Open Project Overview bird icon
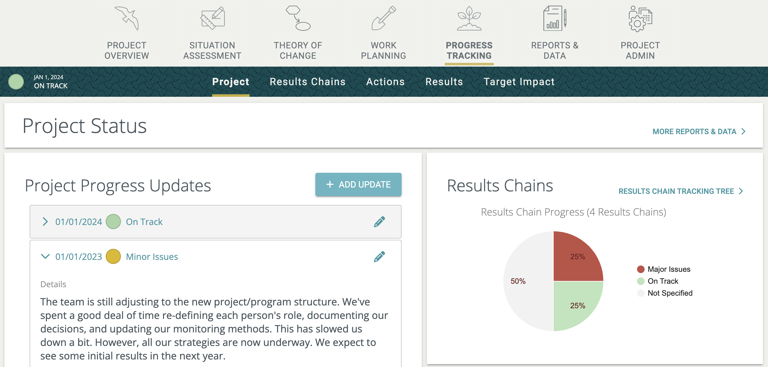Image resolution: width=768 pixels, height=367 pixels. coord(127,19)
